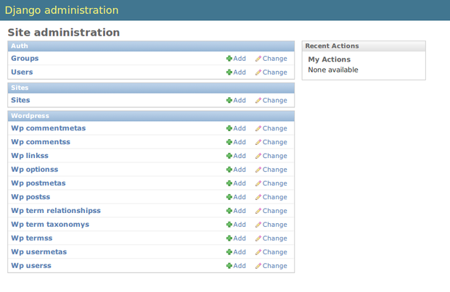Image resolution: width=450 pixels, height=292 pixels.
Task: Open Wp commentss model list
Action: click(41, 142)
